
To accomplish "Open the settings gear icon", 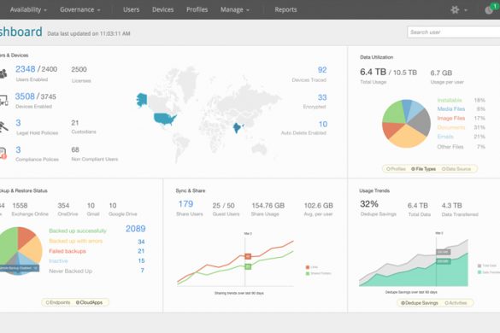I will (455, 10).
